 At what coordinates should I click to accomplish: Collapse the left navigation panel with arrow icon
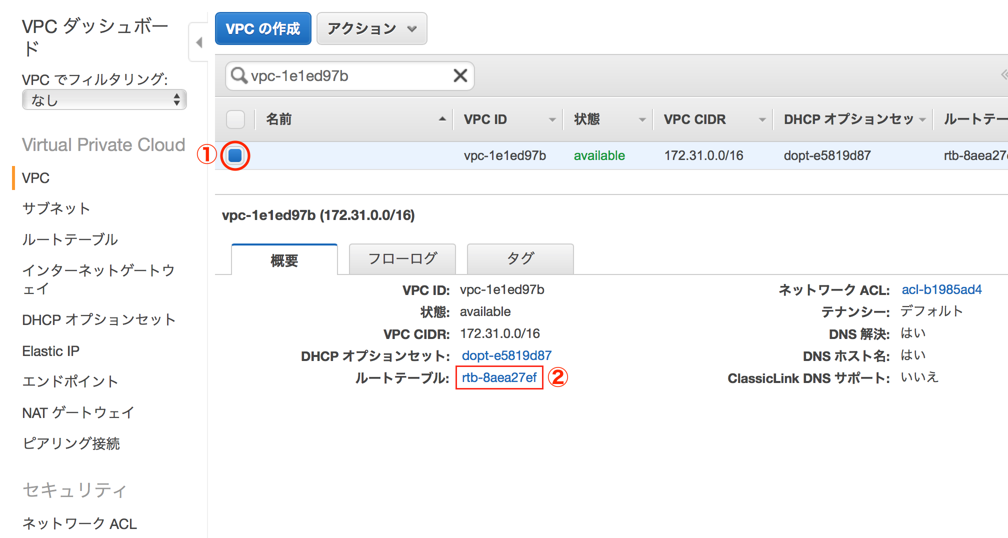(x=198, y=42)
